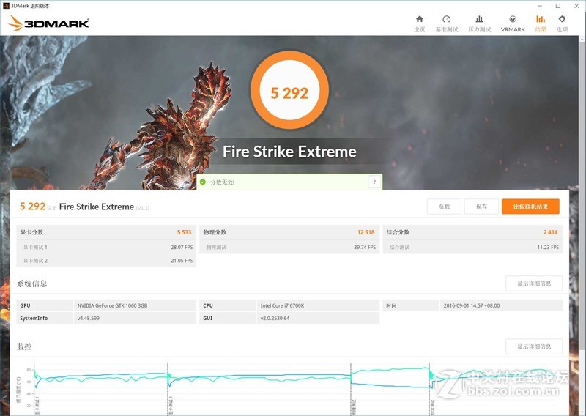Click the orange Compare Results Online button

pyautogui.click(x=530, y=207)
